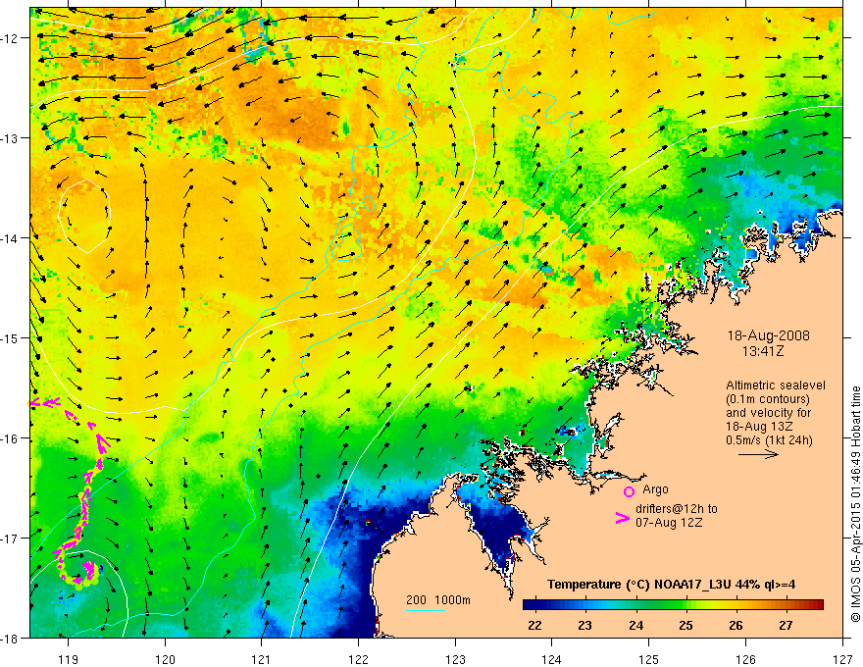The width and height of the screenshot is (863, 667).
Task: Click the magenta drifter track loop near 119E 17.3S
Action: click(x=78, y=570)
